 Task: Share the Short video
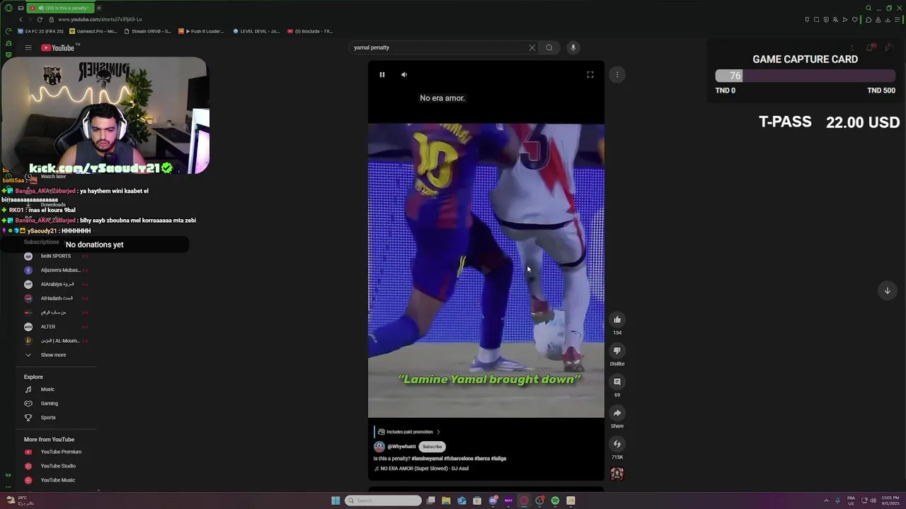click(x=617, y=413)
